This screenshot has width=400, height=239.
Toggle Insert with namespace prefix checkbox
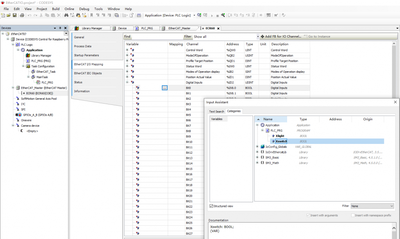click(x=353, y=215)
